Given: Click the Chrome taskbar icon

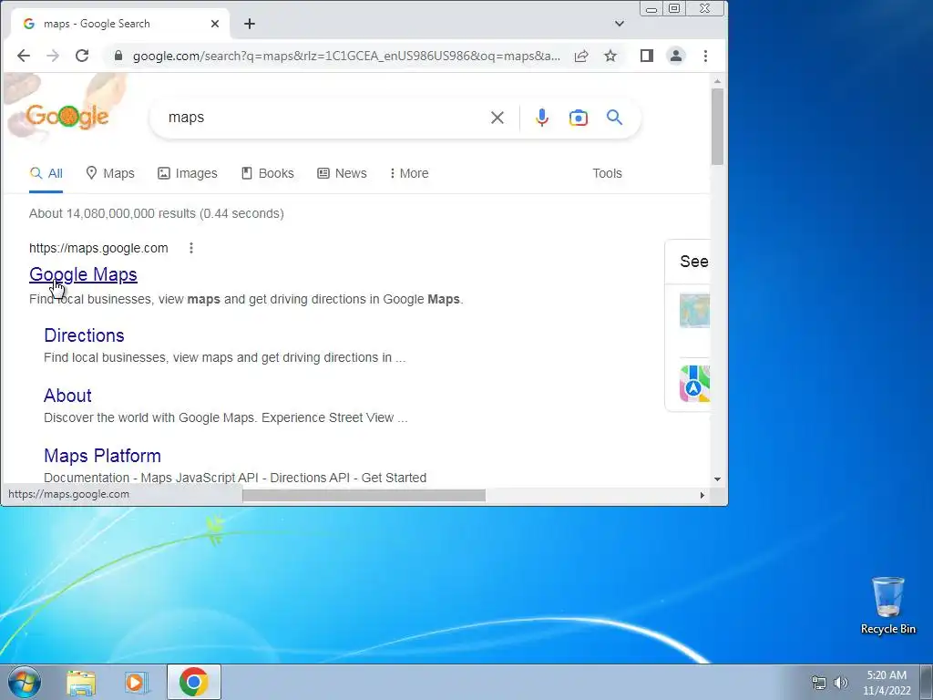Looking at the screenshot, I should click(193, 682).
